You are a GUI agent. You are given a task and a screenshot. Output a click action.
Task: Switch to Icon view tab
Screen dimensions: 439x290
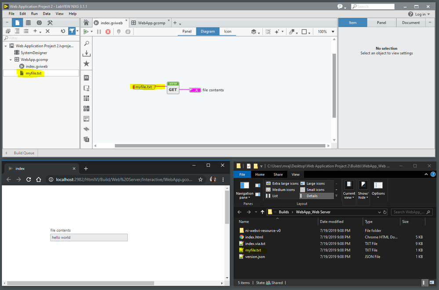pos(228,31)
